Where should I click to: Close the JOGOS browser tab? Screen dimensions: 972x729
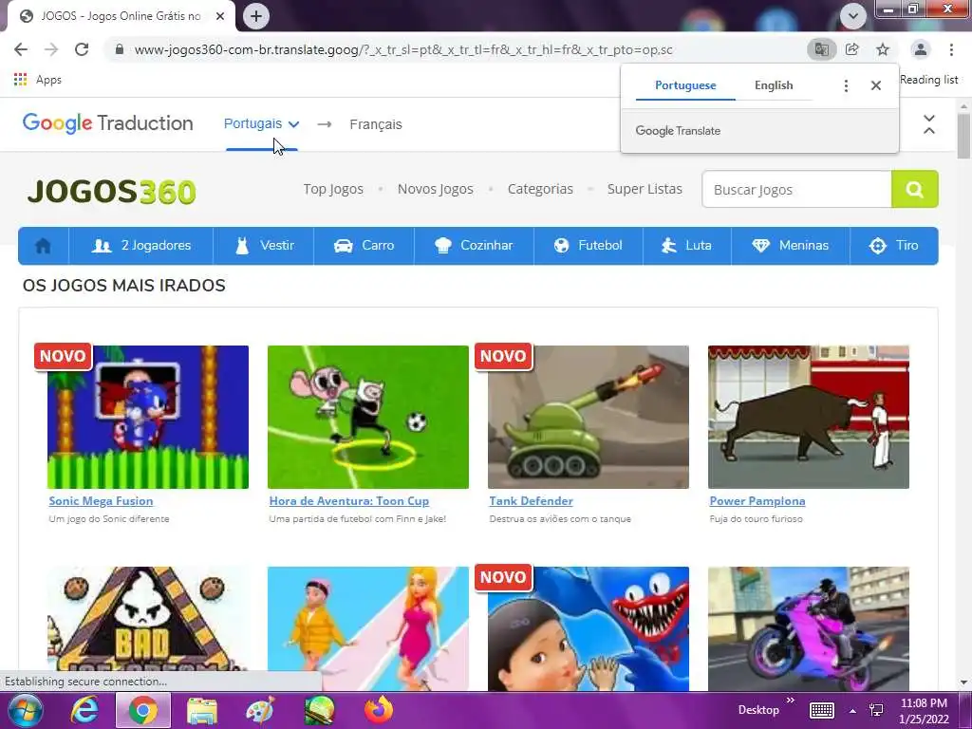tap(220, 16)
